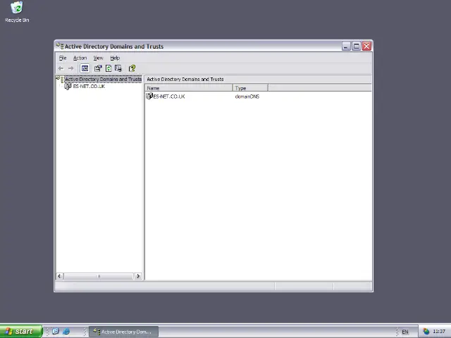Viewport: 451px width, 338px height.
Task: Click the ES-NET.CO.UK icon in the results list
Action: click(x=149, y=96)
